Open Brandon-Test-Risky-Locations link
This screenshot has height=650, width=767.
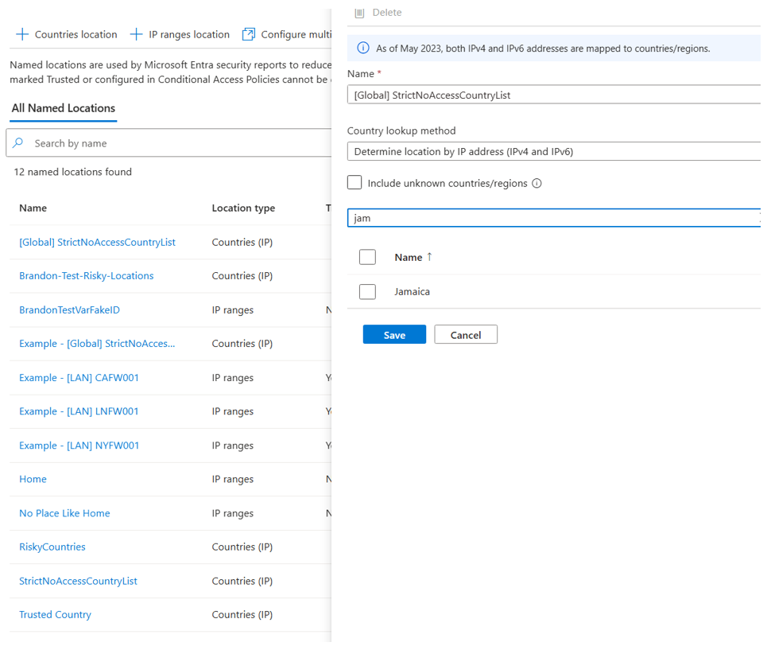[x=87, y=275]
